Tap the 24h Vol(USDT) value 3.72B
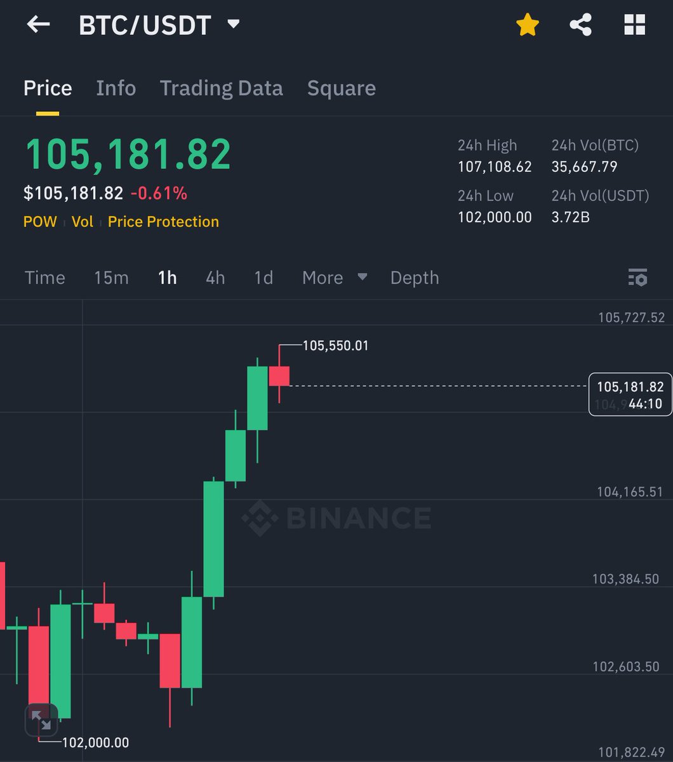This screenshot has height=762, width=673. click(570, 217)
